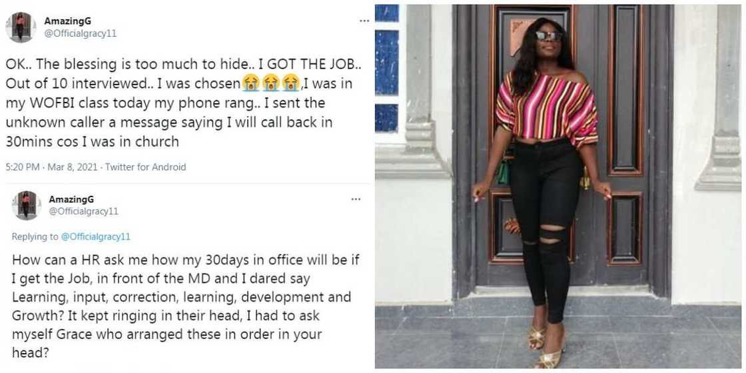Click AmazingG's avatar on the first tweet
Viewport: 746px width, 373px height.
click(x=21, y=27)
